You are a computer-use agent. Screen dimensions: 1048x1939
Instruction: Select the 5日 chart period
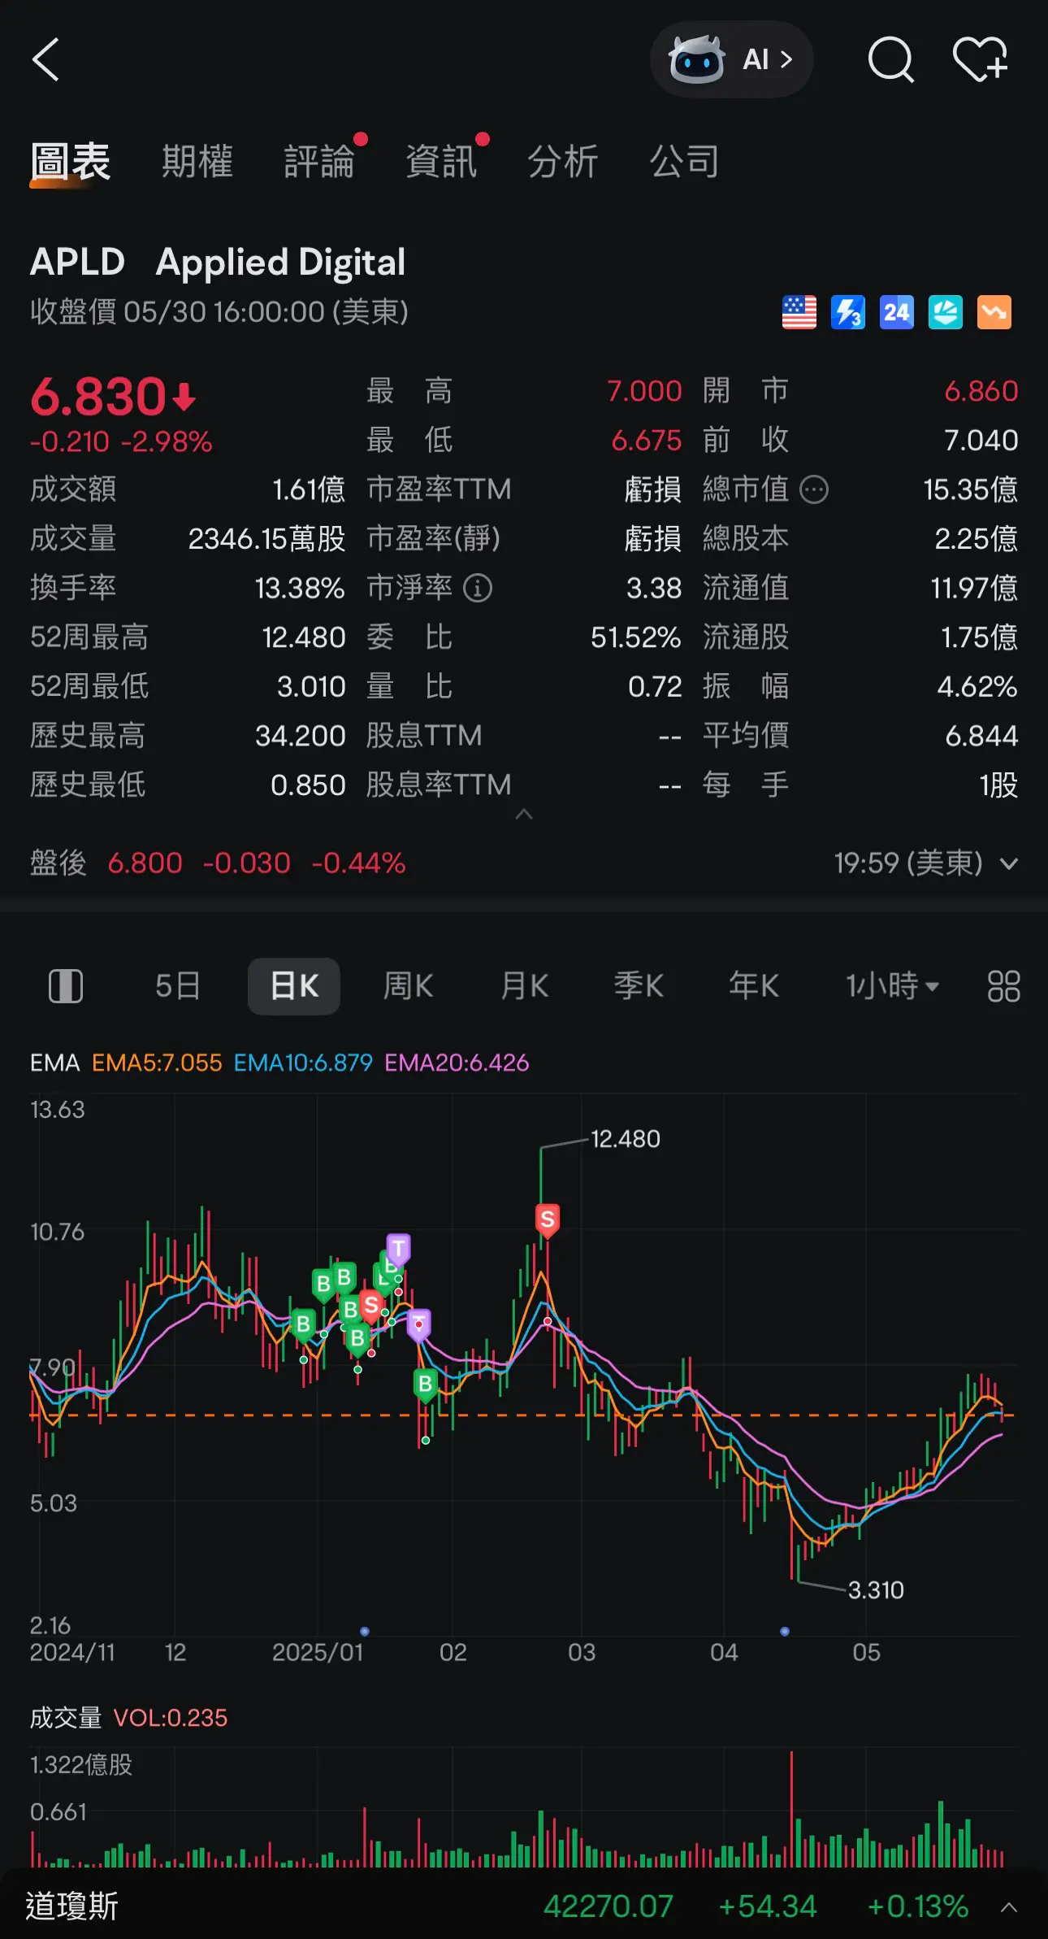coord(178,986)
